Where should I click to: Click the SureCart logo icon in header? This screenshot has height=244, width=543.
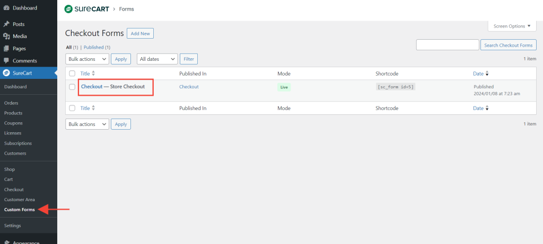pyautogui.click(x=68, y=9)
